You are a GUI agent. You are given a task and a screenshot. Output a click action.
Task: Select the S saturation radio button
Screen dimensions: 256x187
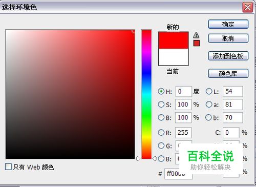pyautogui.click(x=161, y=105)
